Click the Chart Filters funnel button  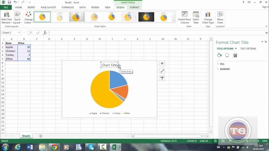point(162,78)
